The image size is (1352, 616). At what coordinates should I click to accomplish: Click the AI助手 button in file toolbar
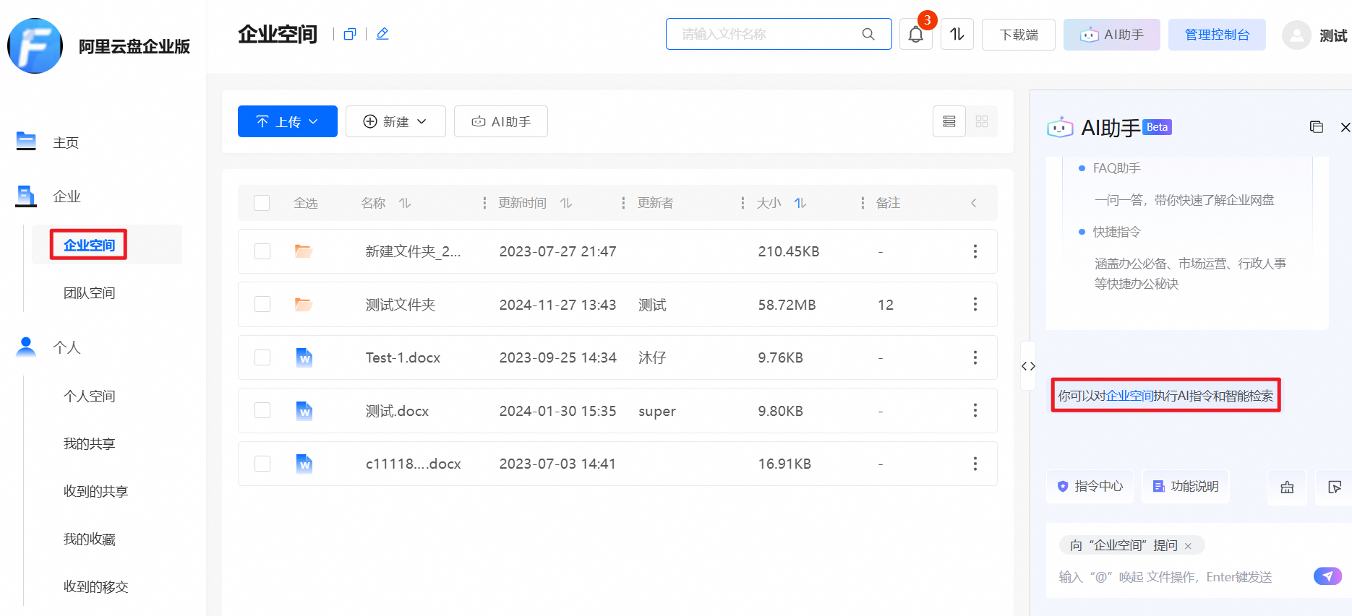[501, 121]
